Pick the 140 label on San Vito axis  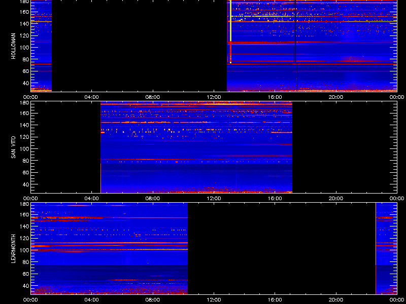(x=25, y=125)
